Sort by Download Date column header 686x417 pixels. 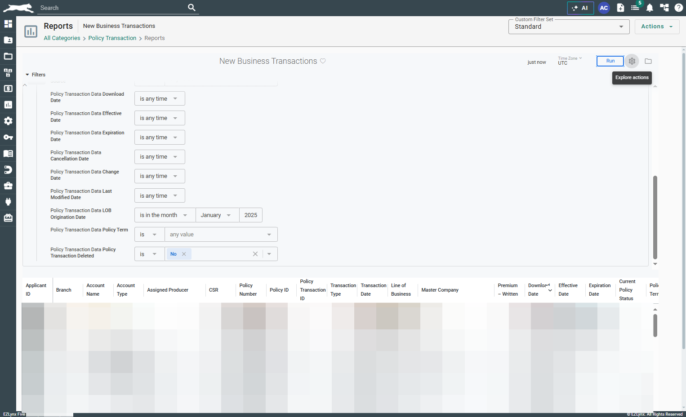click(539, 290)
